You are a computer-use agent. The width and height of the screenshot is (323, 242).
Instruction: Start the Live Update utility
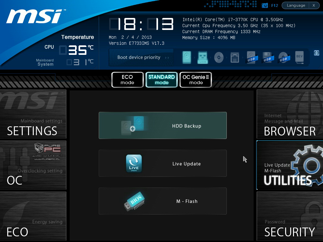[x=163, y=163]
